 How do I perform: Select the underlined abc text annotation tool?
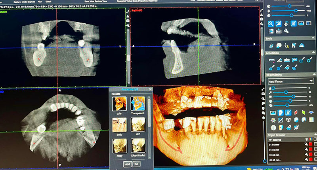[286, 60]
